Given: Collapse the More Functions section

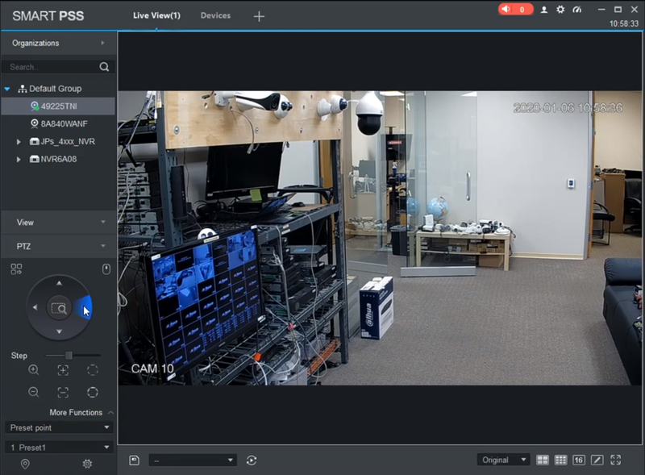Looking at the screenshot, I should 110,413.
